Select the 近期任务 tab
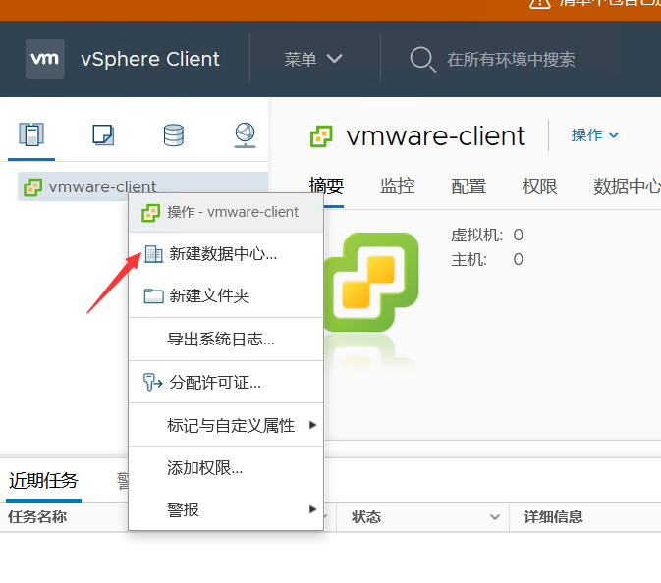Screen dimensions: 661x583 pos(43,481)
